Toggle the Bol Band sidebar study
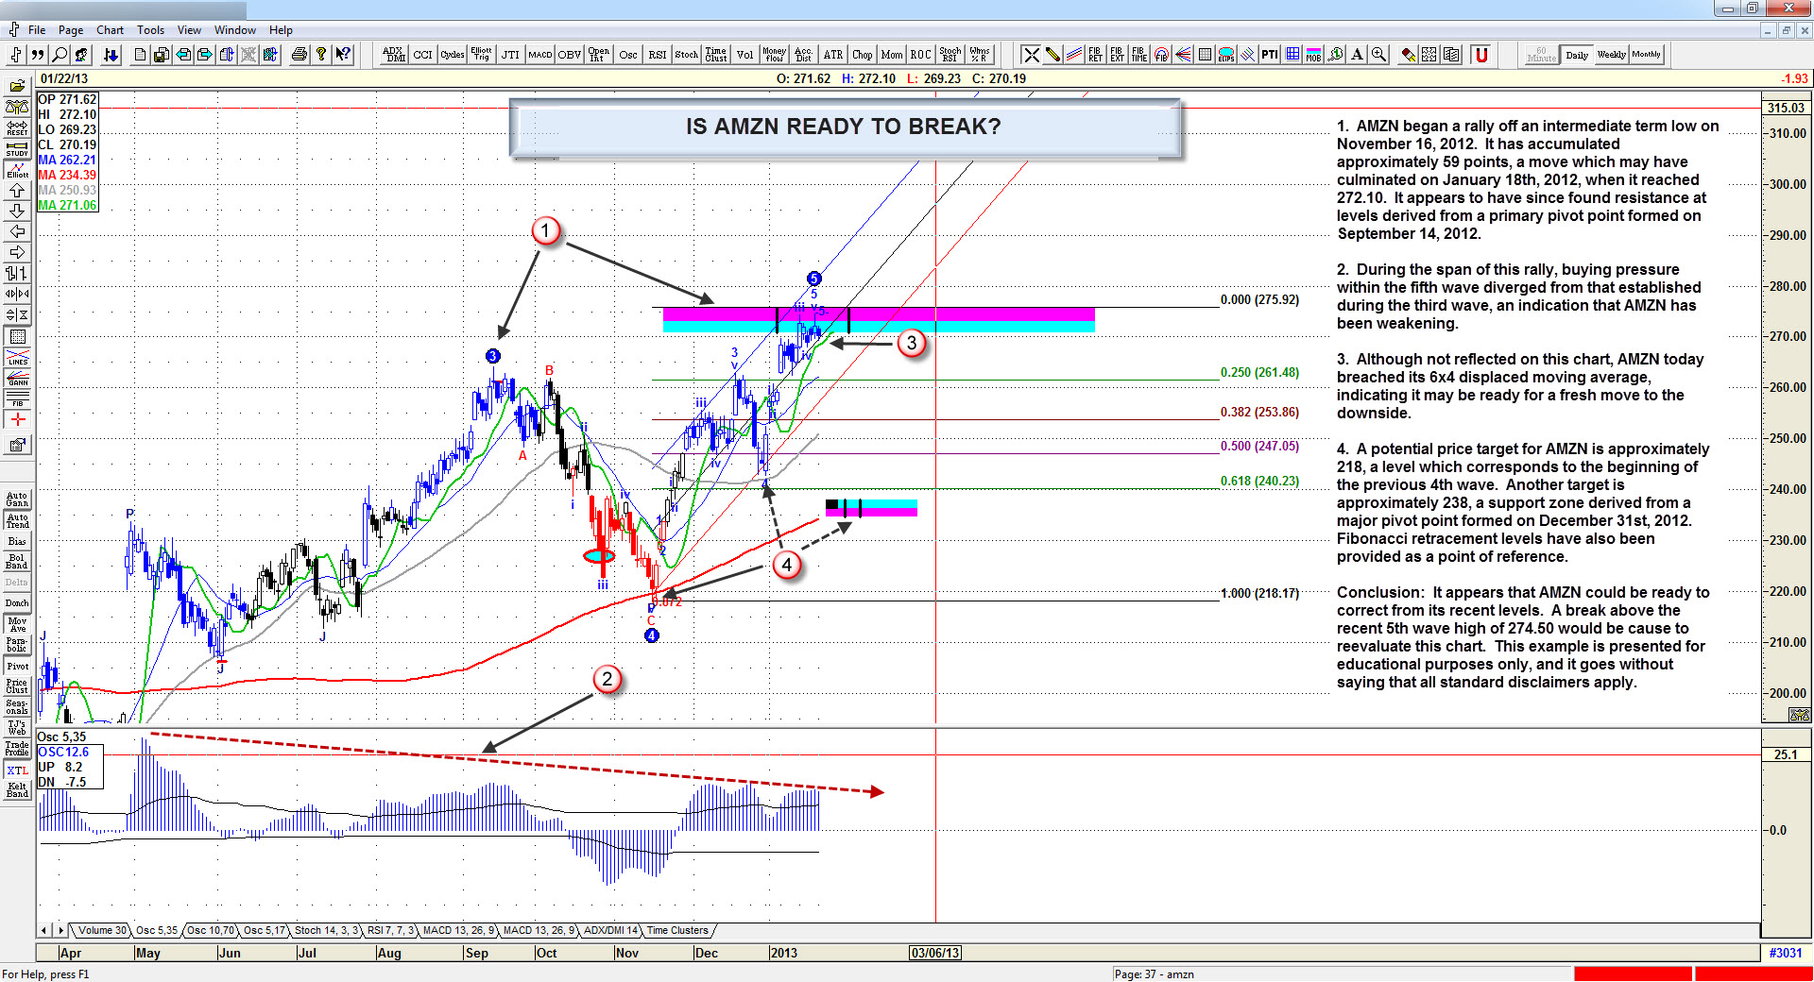The image size is (1814, 982). 17,561
